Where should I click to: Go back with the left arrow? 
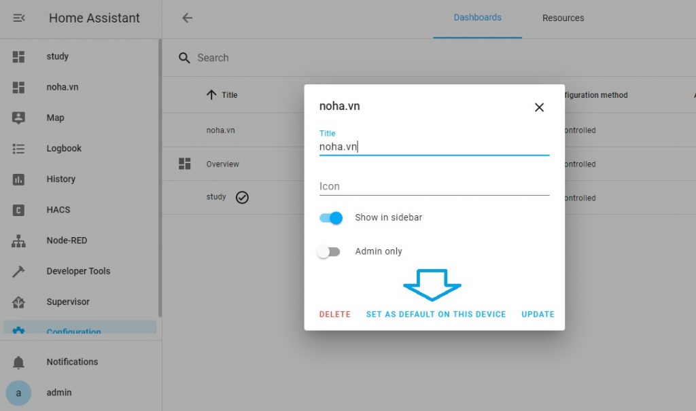(188, 18)
